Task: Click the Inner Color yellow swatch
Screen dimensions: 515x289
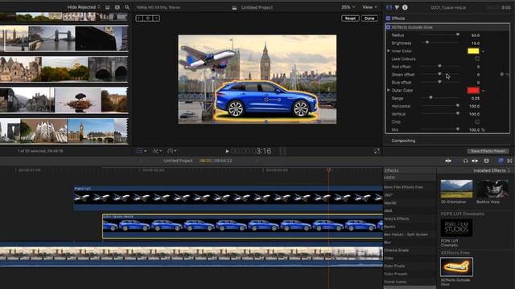Action: click(473, 51)
